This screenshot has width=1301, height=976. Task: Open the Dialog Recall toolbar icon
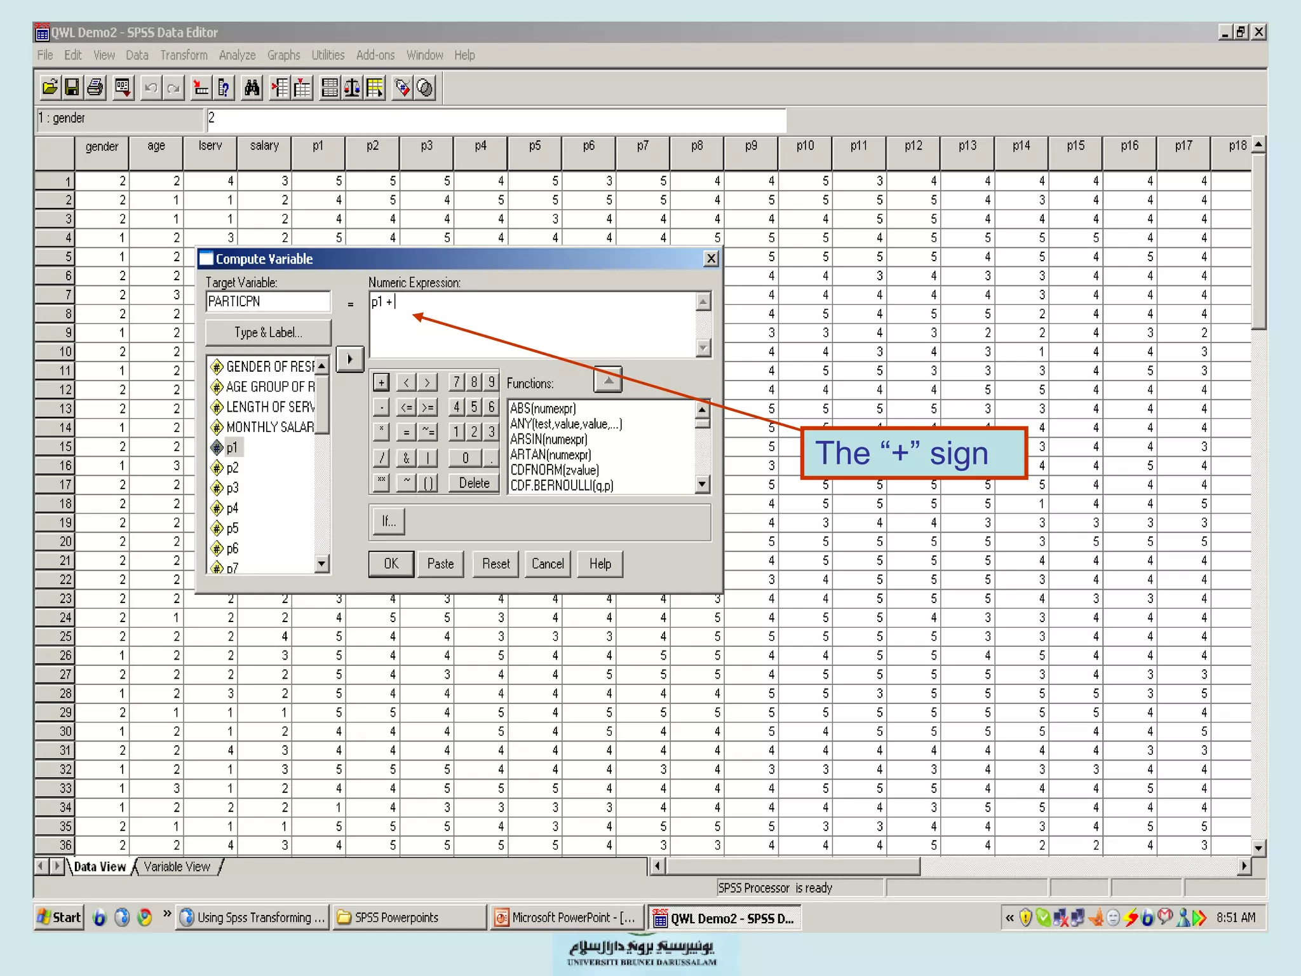point(123,88)
